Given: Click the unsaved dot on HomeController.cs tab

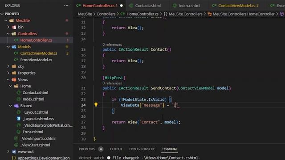Looking at the screenshot, I should point(122,6).
